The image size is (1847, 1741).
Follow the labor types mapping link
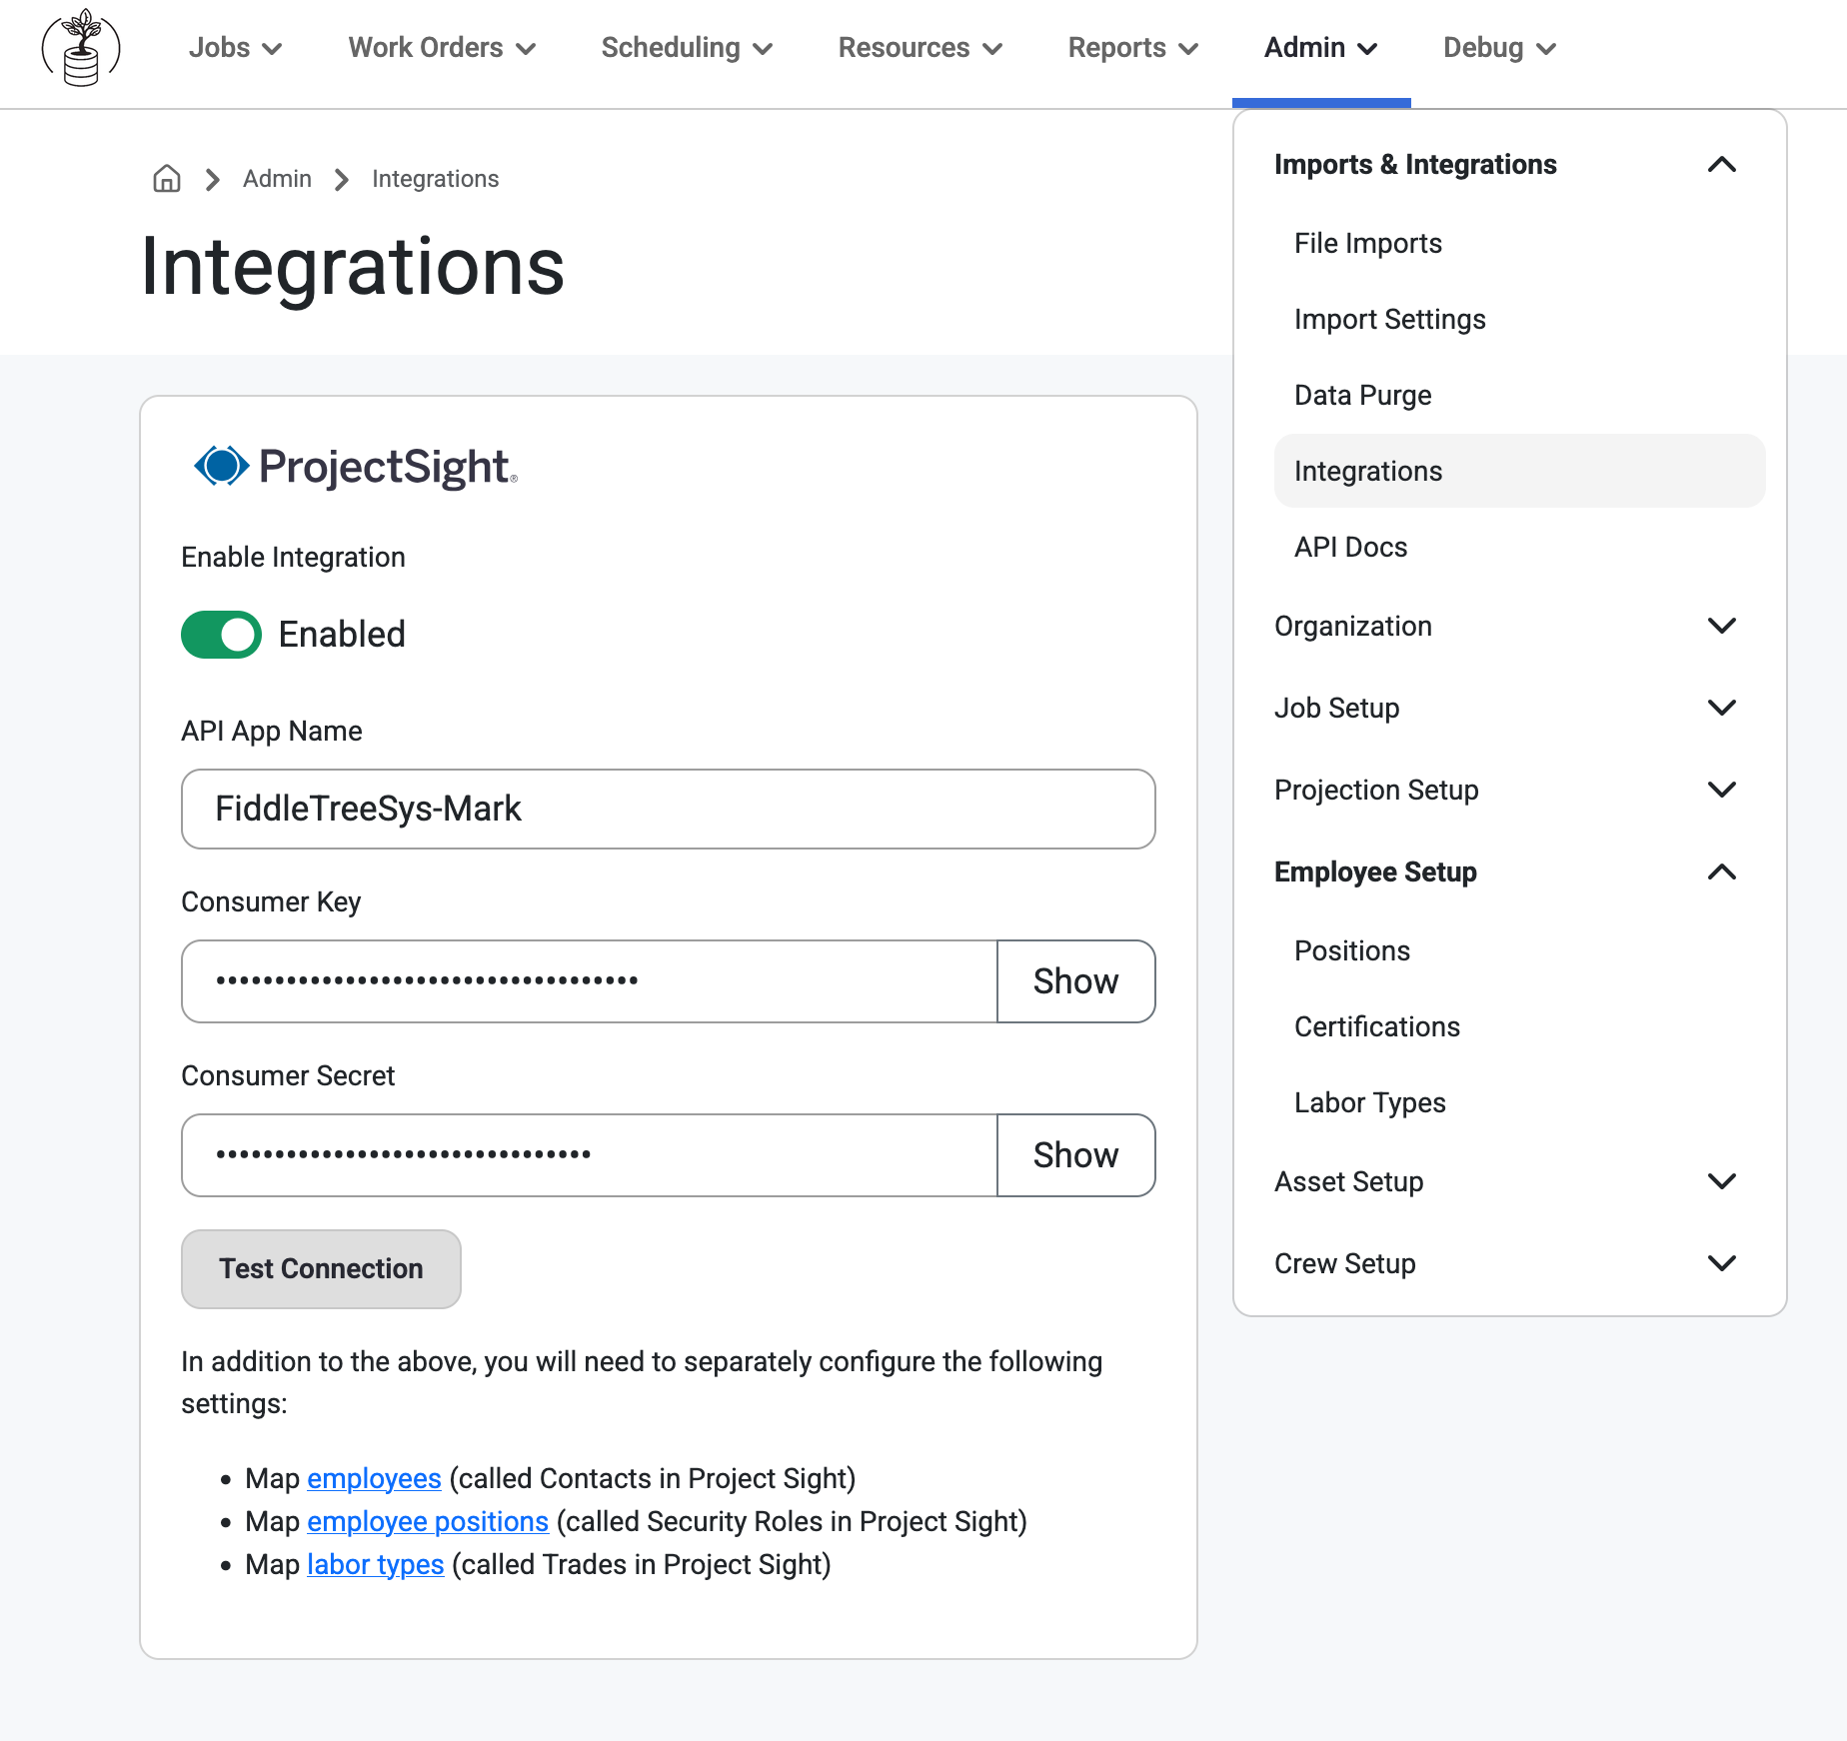376,1564
